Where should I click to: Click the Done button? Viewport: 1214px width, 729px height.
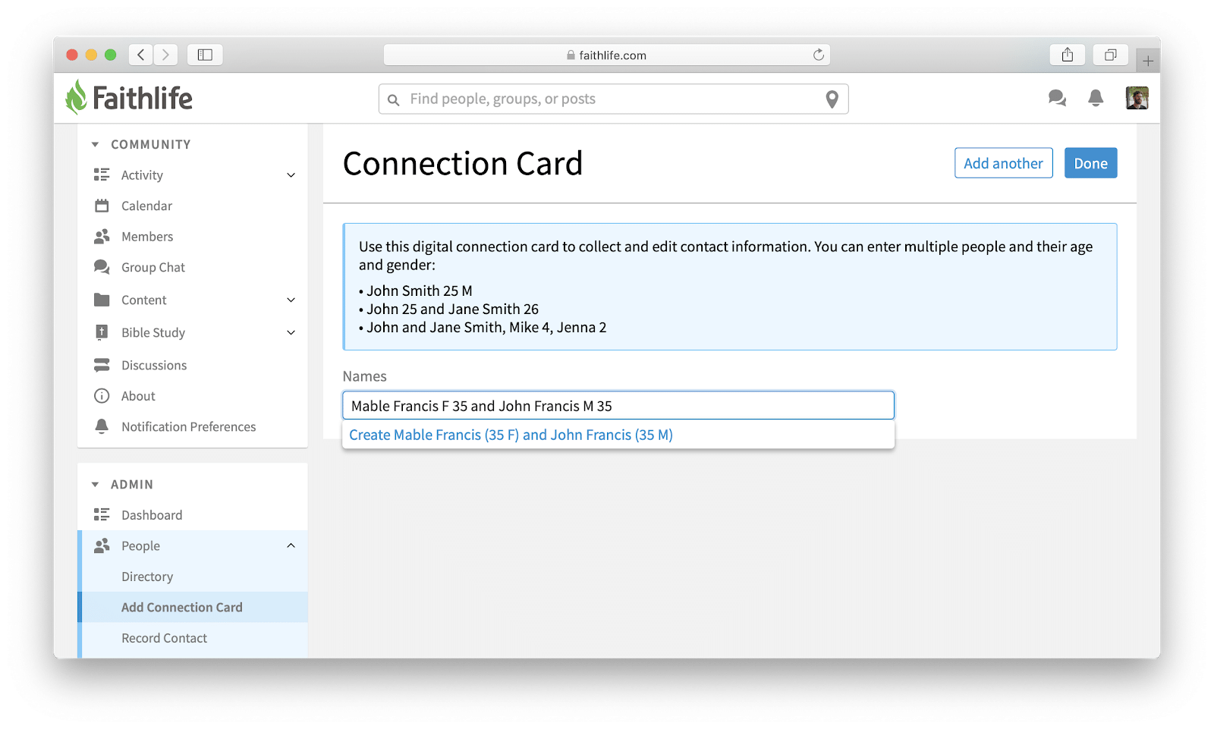(1090, 163)
